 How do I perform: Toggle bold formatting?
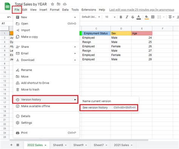tap(121, 17)
